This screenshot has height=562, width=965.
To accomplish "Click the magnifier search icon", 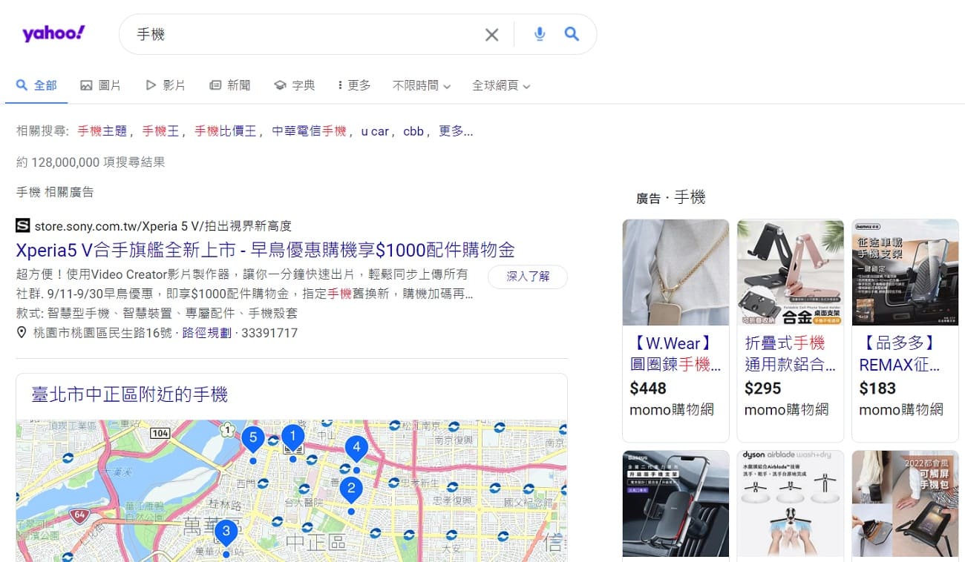I will 572,34.
